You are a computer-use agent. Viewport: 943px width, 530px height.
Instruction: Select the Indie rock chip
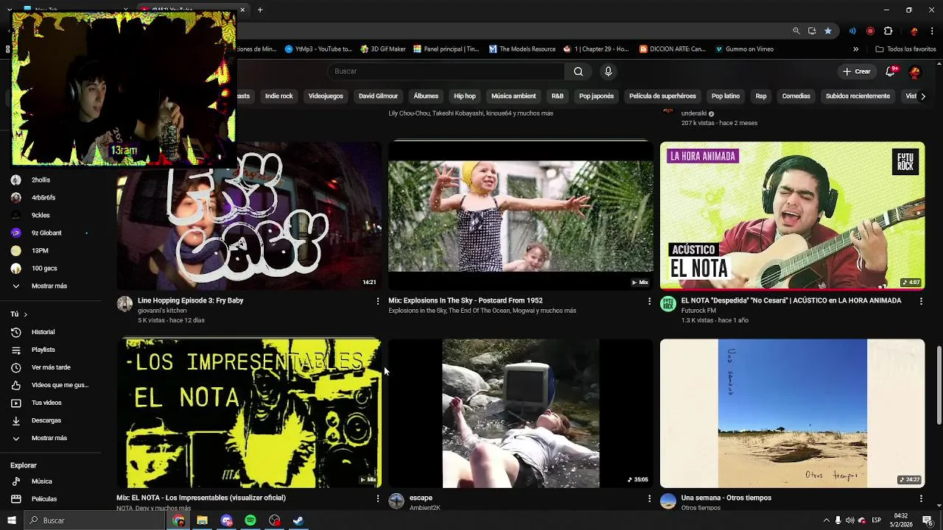pos(279,96)
